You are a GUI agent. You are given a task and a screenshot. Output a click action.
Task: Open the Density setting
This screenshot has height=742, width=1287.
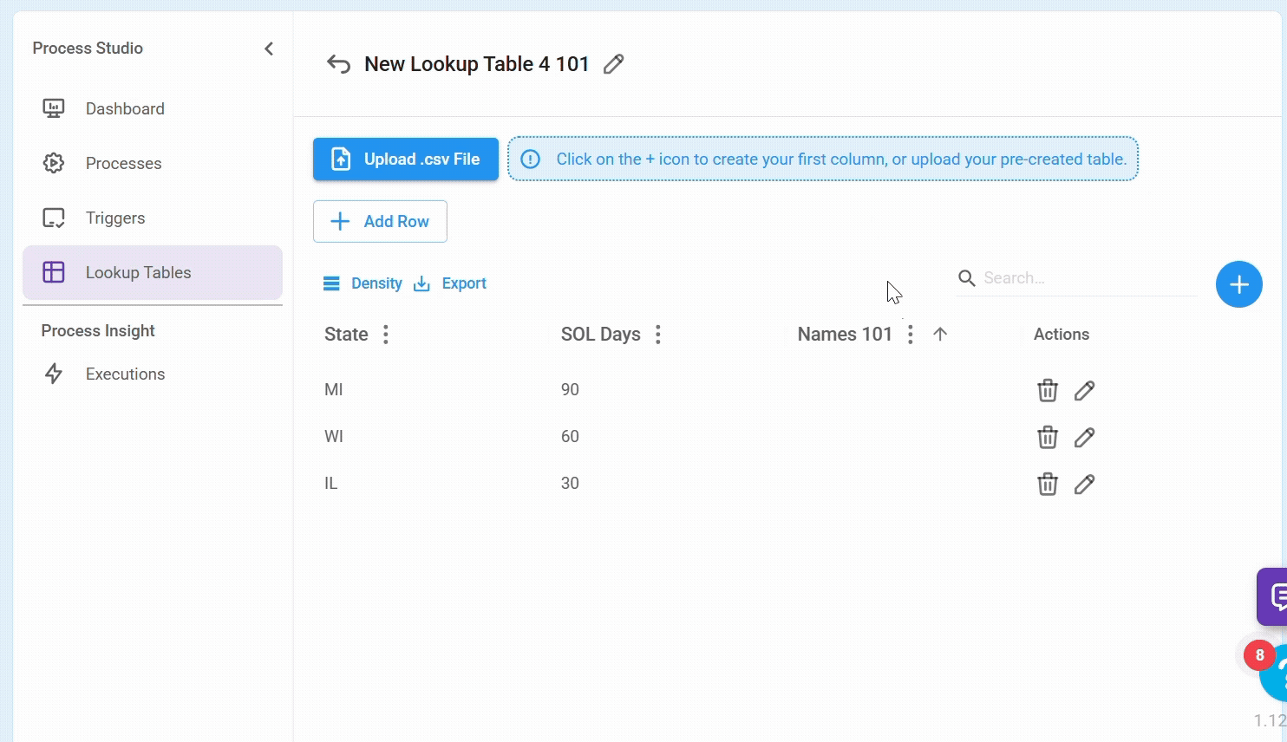pyautogui.click(x=363, y=283)
